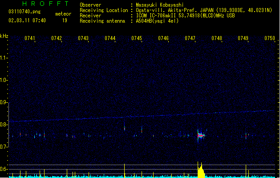Click the 0.8 kHz axis label
This screenshot has width=280, height=178.
point(4,125)
